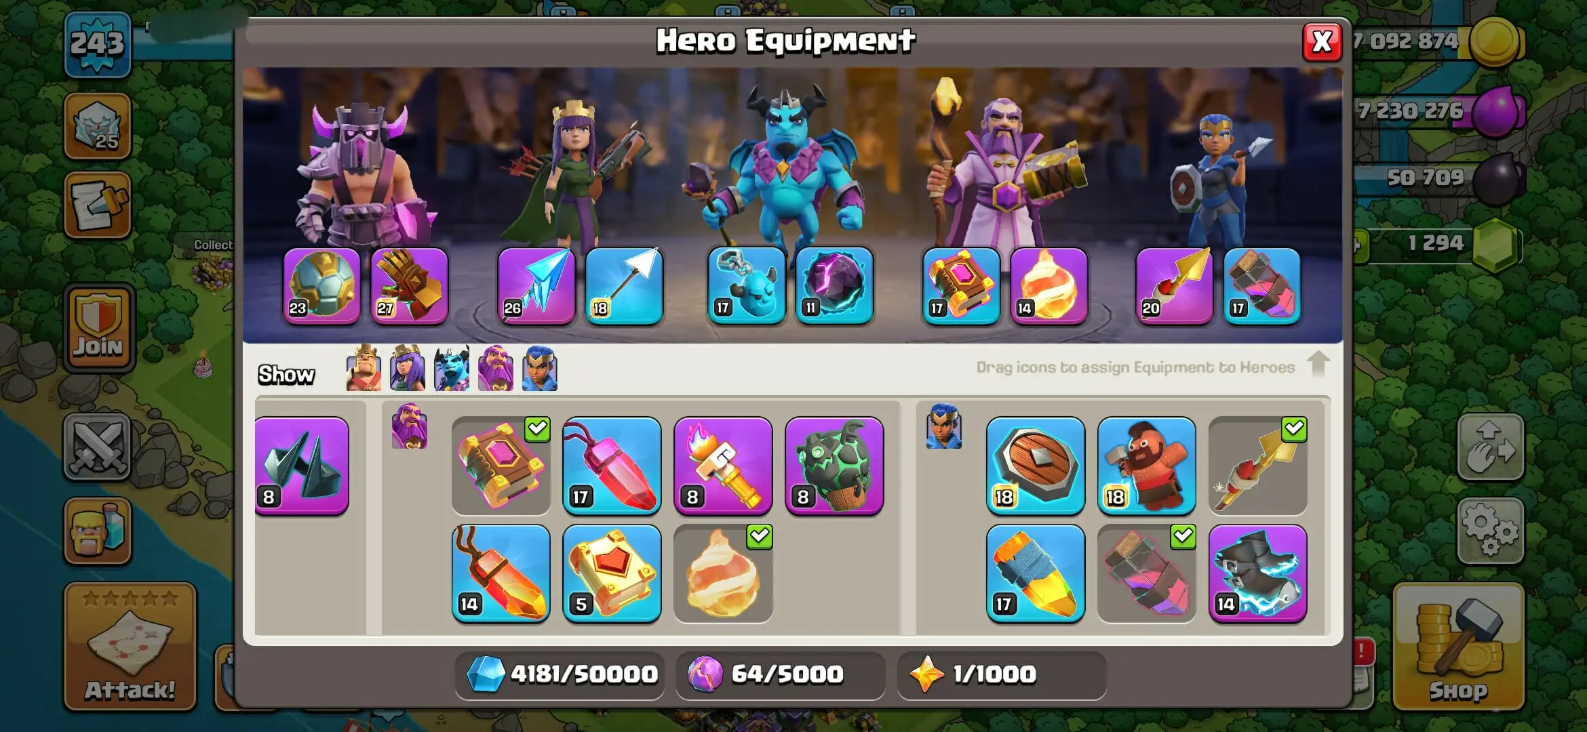
Task: Tap the up arrow beside drag hint
Action: (1318, 365)
